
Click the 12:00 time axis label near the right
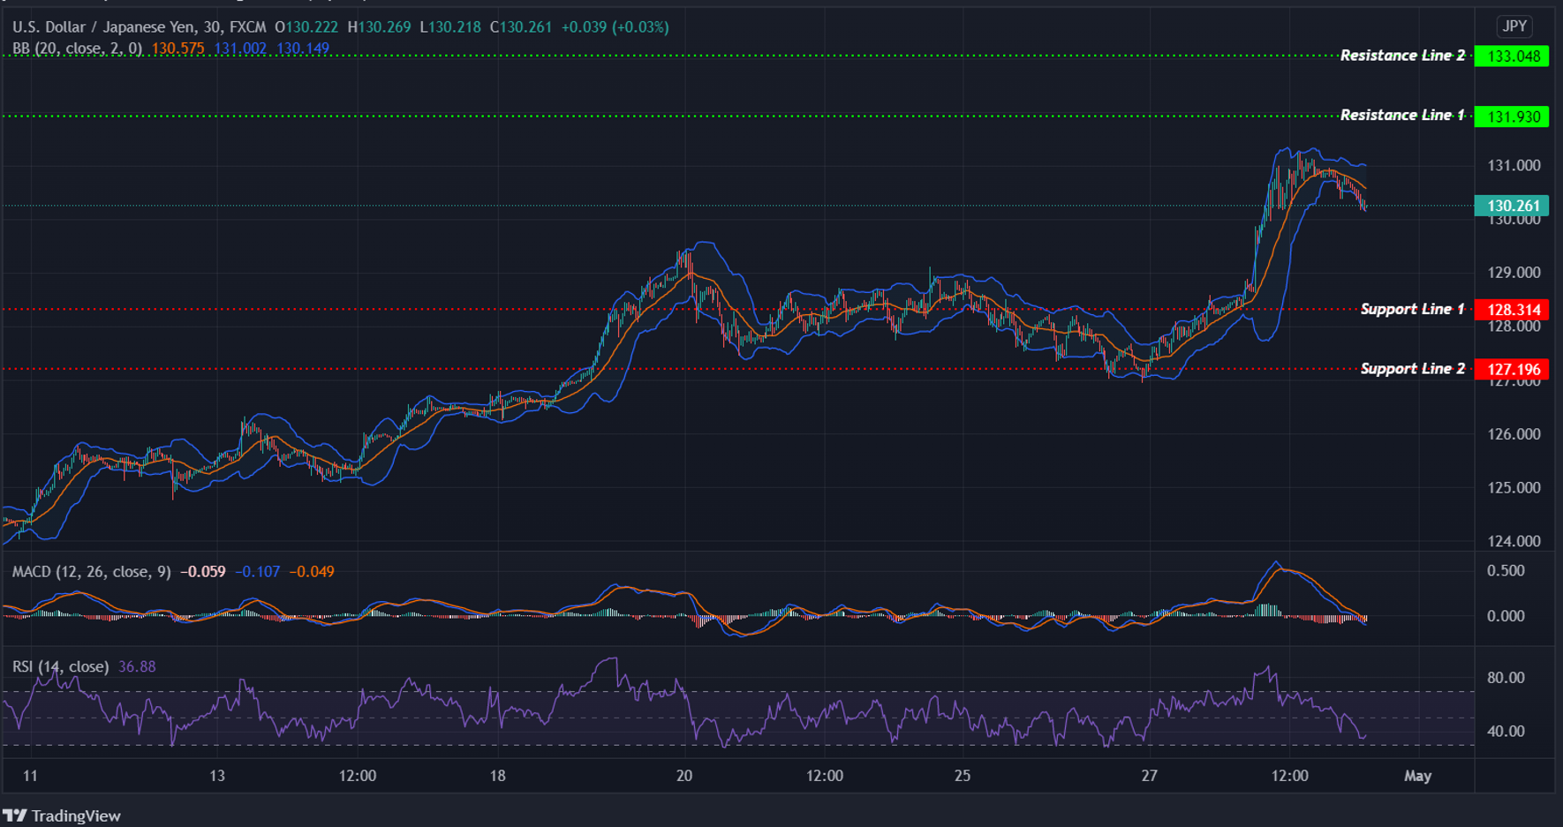tap(1291, 777)
